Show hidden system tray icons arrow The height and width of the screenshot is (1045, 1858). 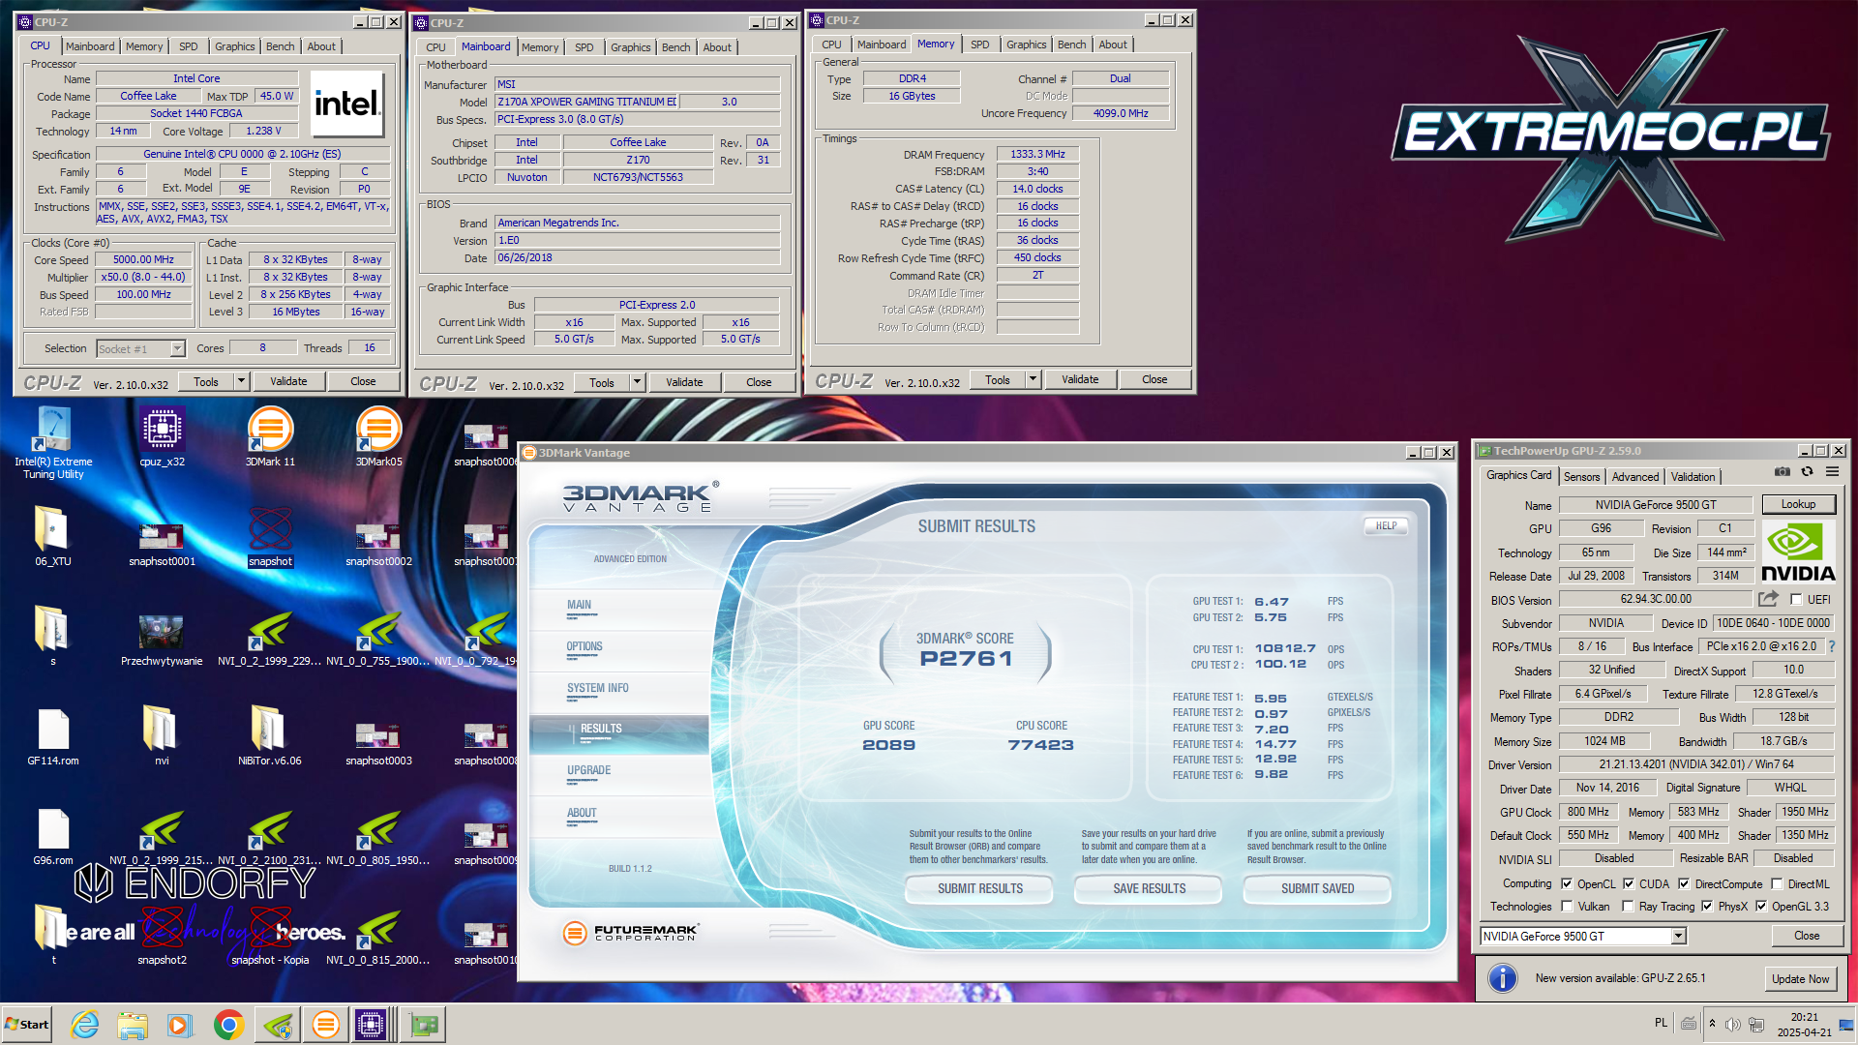point(1712,1024)
